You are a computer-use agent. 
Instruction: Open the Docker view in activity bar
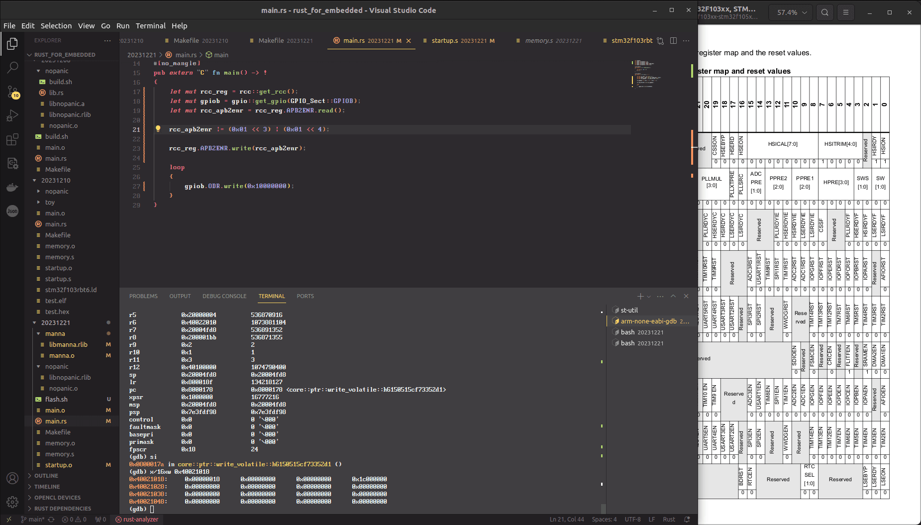point(12,187)
